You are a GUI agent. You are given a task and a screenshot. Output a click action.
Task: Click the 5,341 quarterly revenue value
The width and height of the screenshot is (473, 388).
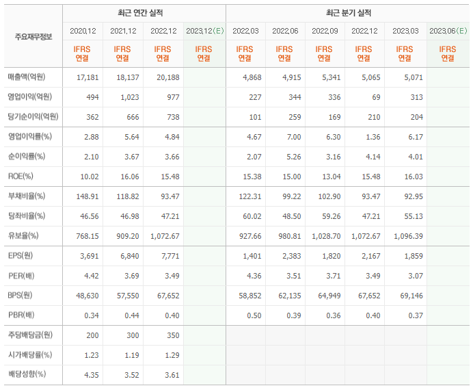tap(332, 77)
